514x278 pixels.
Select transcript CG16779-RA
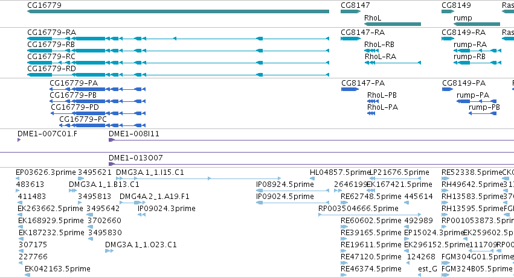(x=178, y=39)
